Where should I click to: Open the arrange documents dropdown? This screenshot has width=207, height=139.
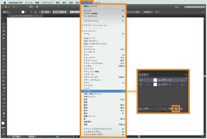pyautogui.click(x=31, y=7)
